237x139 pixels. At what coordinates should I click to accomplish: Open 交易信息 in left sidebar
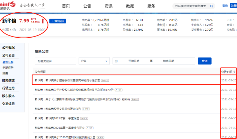pyautogui.click(x=9, y=104)
